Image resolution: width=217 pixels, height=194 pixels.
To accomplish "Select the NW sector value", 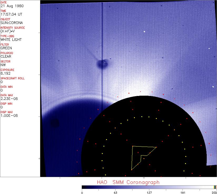I will pos(3,65).
